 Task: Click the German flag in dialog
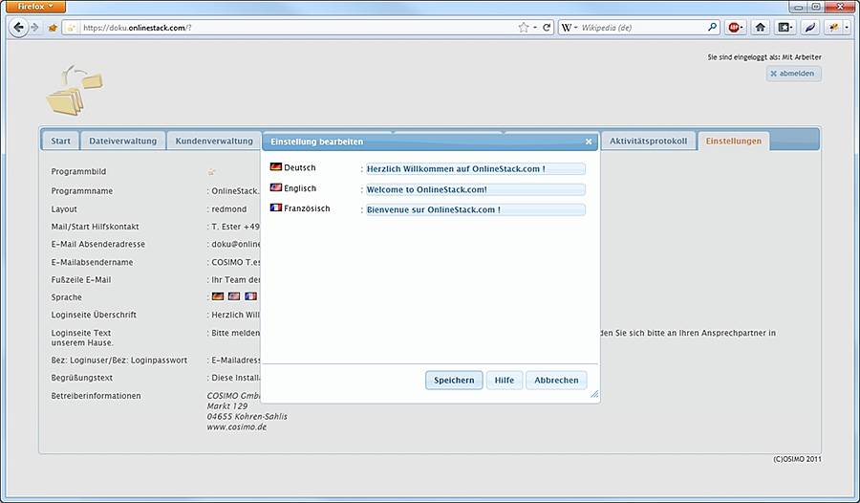pyautogui.click(x=276, y=167)
